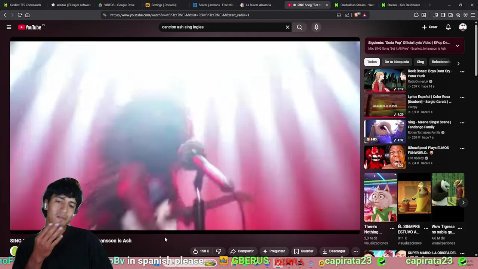Close the SING Song YouTube tab
This screenshot has height=269, width=478.
click(x=327, y=5)
